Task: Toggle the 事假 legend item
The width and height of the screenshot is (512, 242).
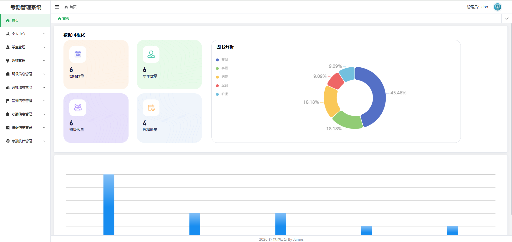Action: point(222,68)
